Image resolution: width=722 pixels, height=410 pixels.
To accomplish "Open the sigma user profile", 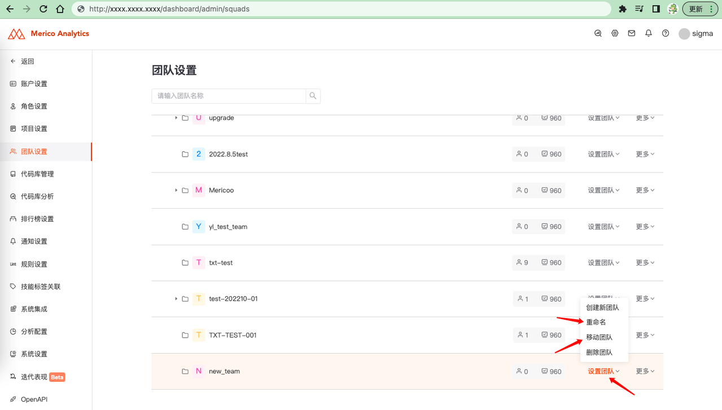I will tap(696, 34).
